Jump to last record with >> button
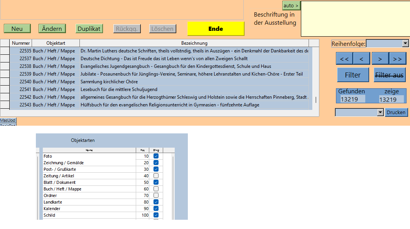Image resolution: width=410 pixels, height=229 pixels. click(397, 59)
